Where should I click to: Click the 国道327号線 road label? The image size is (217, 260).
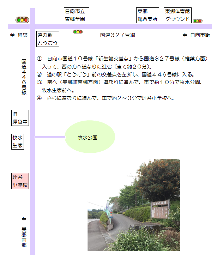pyautogui.click(x=117, y=35)
